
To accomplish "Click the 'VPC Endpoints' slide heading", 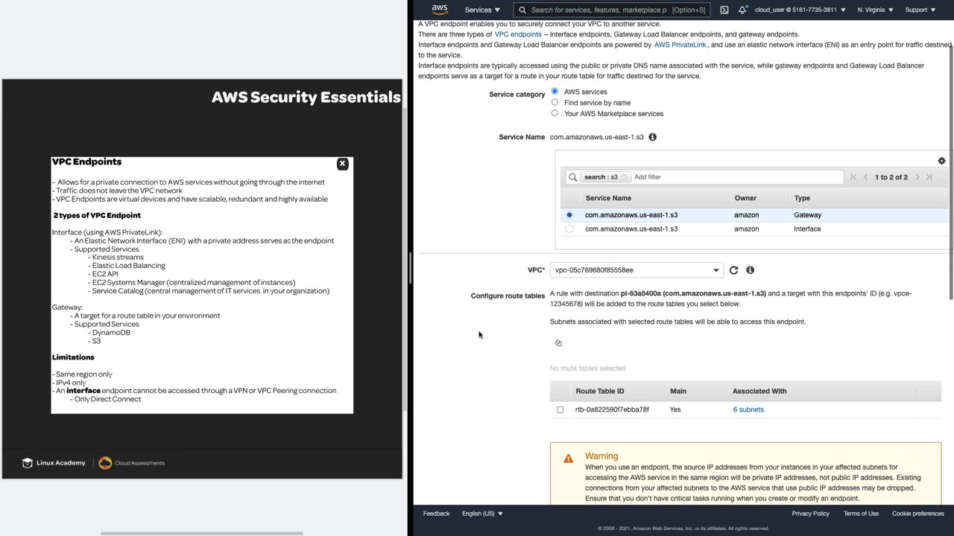I will (x=86, y=162).
